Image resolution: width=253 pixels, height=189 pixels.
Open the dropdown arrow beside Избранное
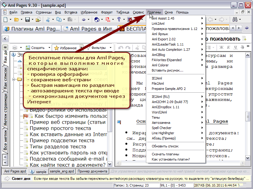click(x=81, y=48)
